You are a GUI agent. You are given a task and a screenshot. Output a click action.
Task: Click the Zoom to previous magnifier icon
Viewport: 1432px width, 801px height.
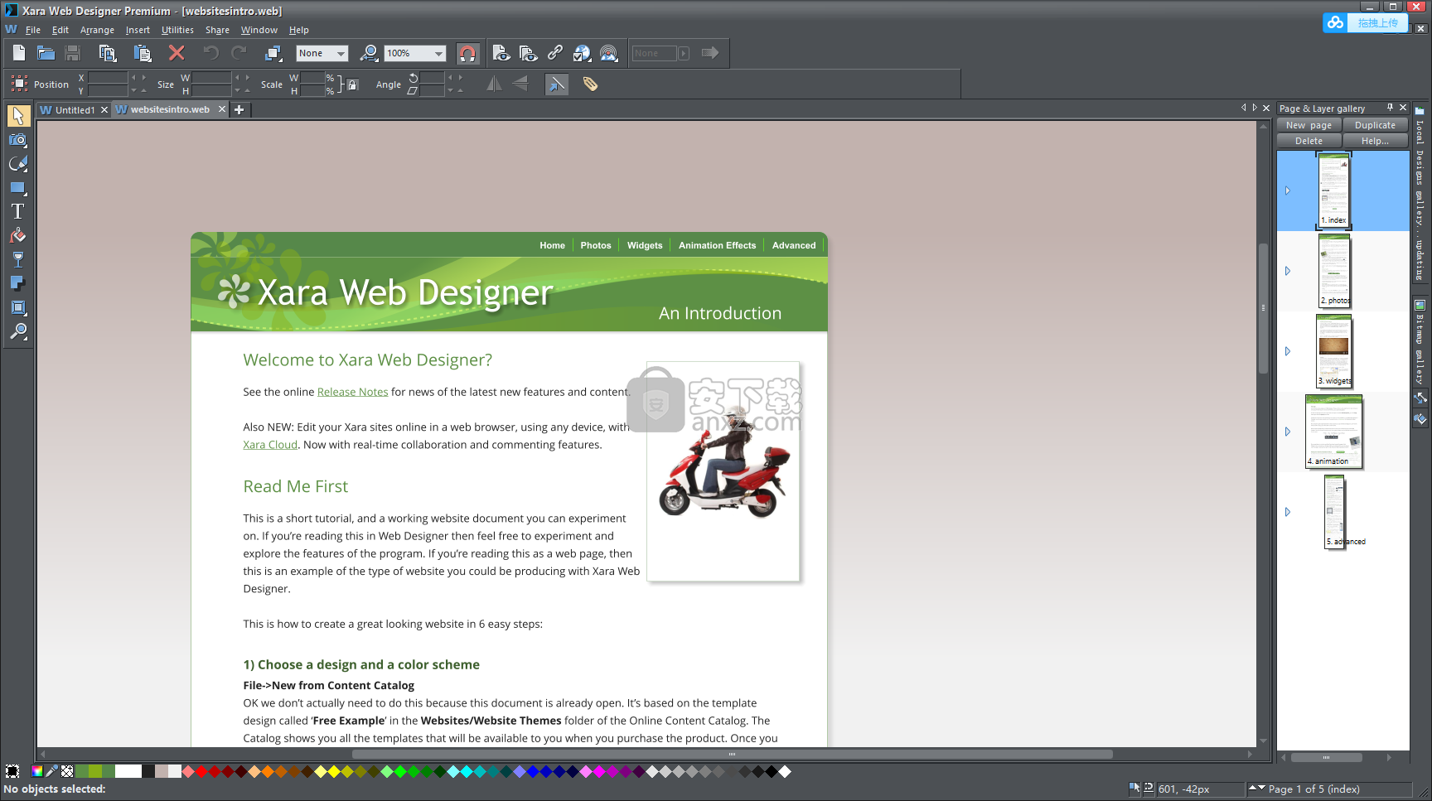click(369, 53)
